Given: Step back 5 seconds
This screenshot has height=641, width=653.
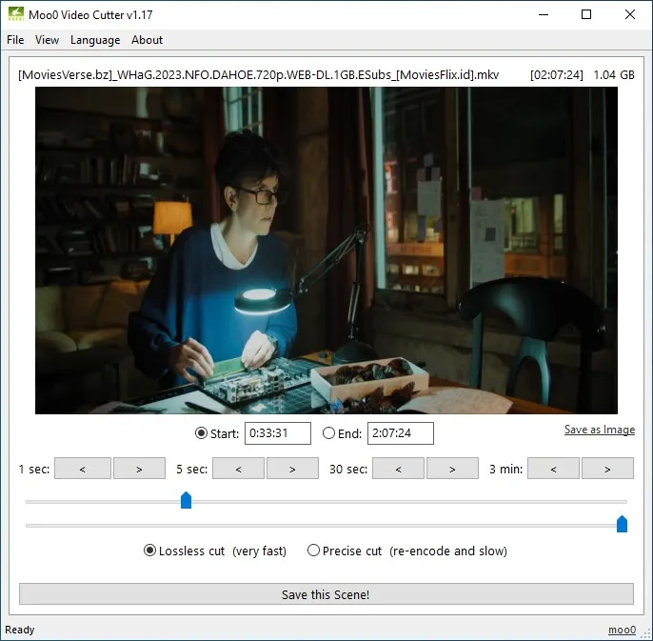Looking at the screenshot, I should pos(238,469).
